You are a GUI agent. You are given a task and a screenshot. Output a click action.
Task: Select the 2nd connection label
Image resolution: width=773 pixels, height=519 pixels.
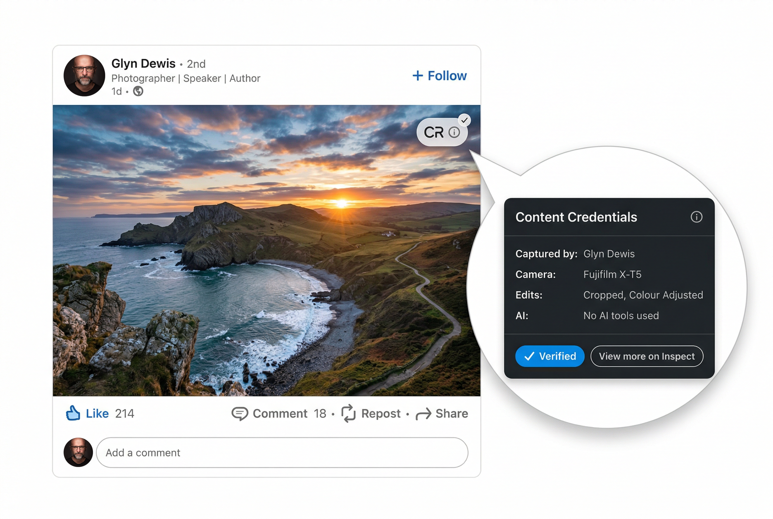(196, 64)
